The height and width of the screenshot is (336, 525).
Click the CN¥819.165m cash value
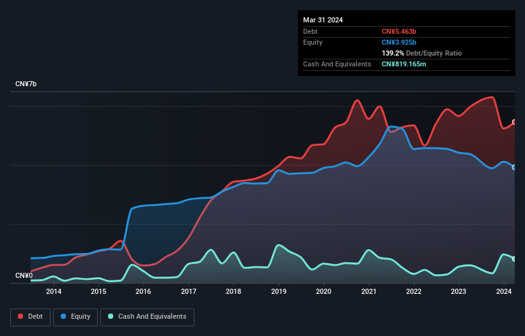click(404, 64)
